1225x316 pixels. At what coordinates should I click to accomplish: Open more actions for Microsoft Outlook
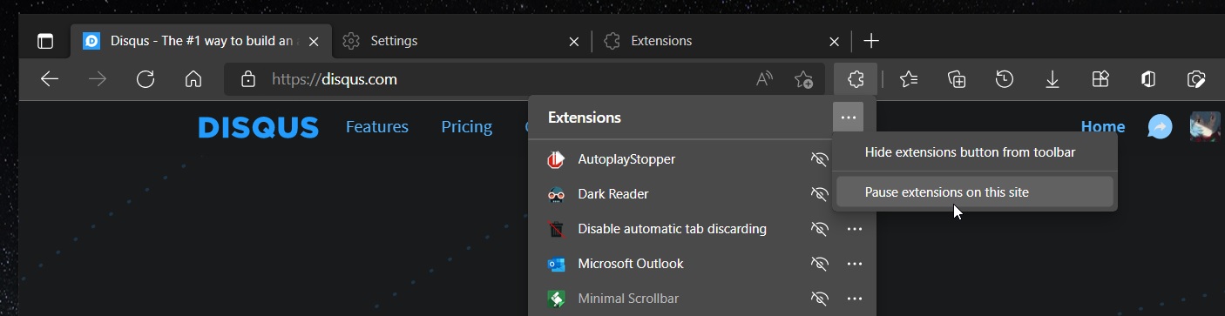[855, 264]
